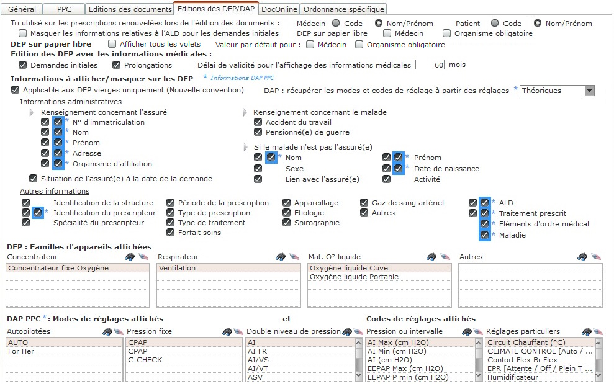
Task: Switch to the Général tab
Action: (x=22, y=9)
